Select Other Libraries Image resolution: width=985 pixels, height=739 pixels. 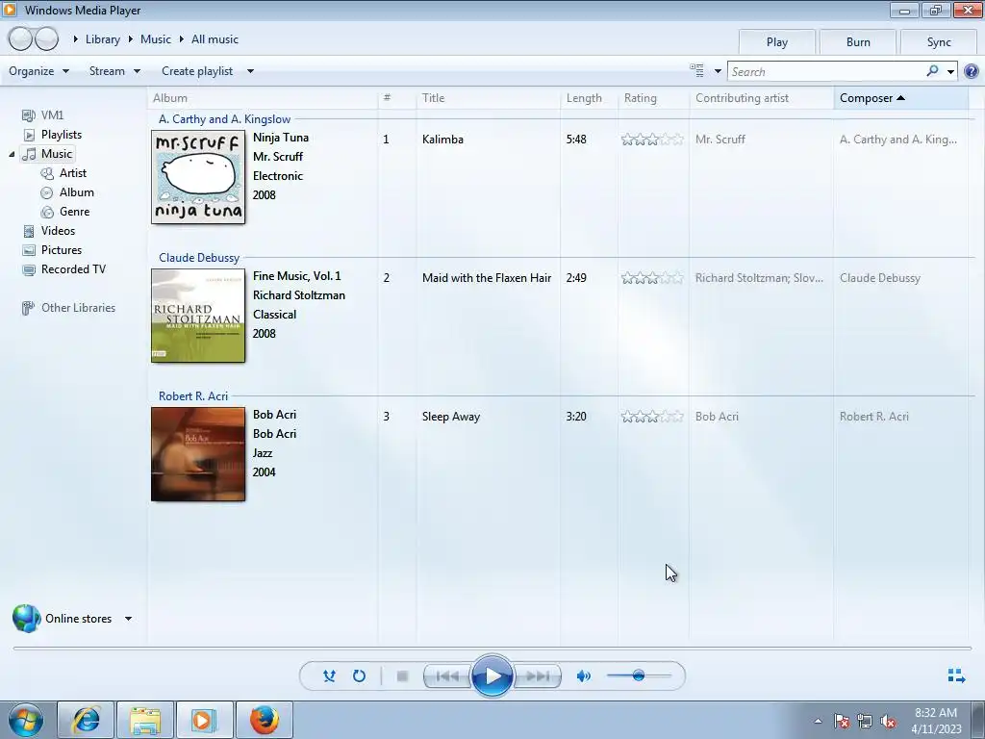pos(78,308)
